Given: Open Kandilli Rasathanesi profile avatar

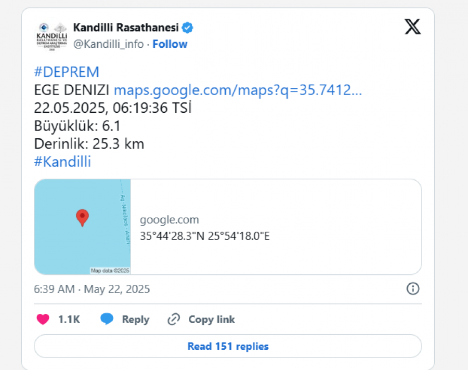Looking at the screenshot, I should pos(51,36).
